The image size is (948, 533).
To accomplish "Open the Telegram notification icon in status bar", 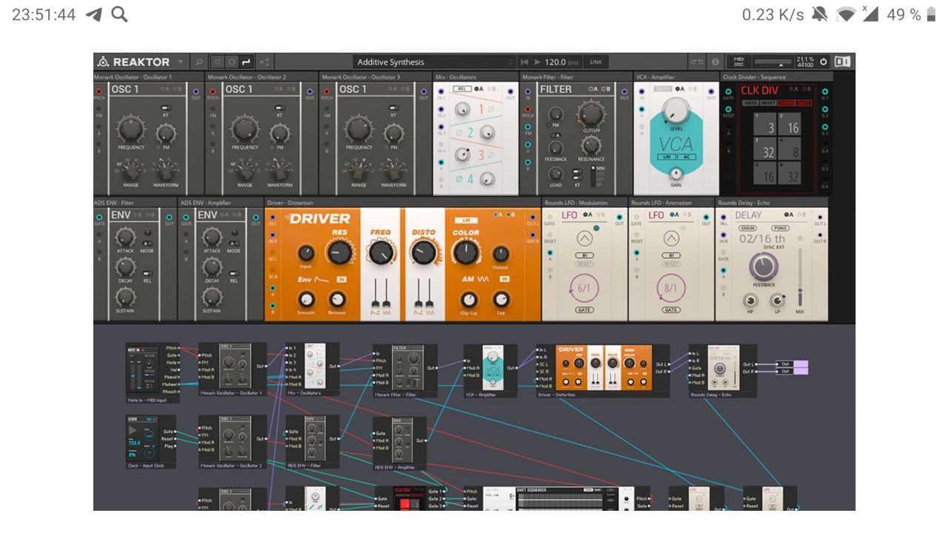I will 94,14.
